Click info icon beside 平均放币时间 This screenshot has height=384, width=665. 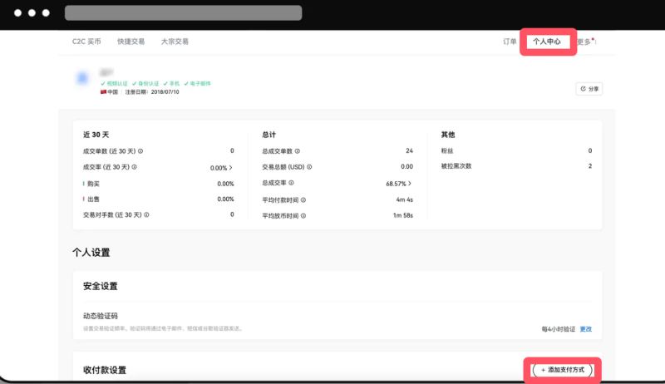coord(303,215)
